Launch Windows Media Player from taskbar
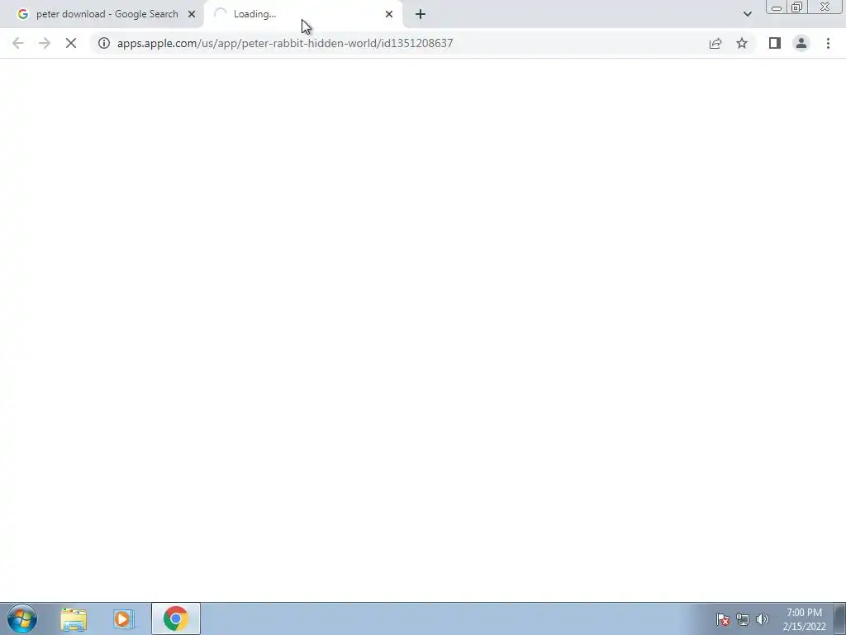The width and height of the screenshot is (846, 635). 123,618
